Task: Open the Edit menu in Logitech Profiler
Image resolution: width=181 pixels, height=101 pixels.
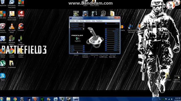Action: coord(77,21)
